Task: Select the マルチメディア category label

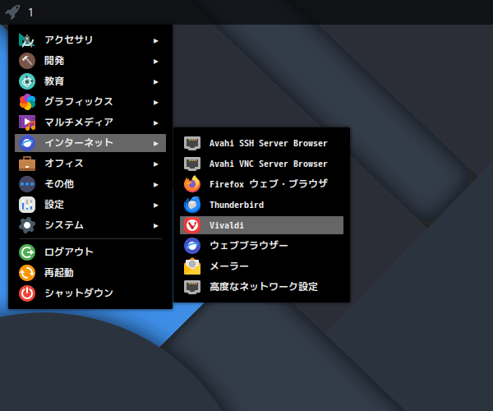Action: pos(79,122)
